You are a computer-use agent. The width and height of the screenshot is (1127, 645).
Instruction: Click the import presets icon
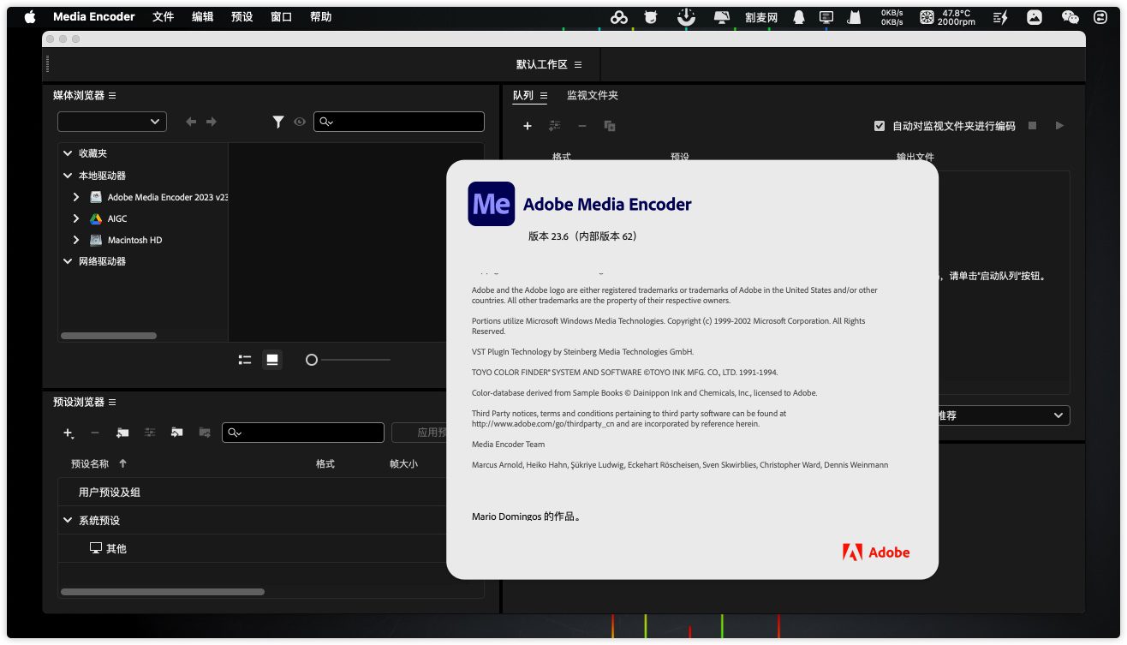click(x=177, y=433)
